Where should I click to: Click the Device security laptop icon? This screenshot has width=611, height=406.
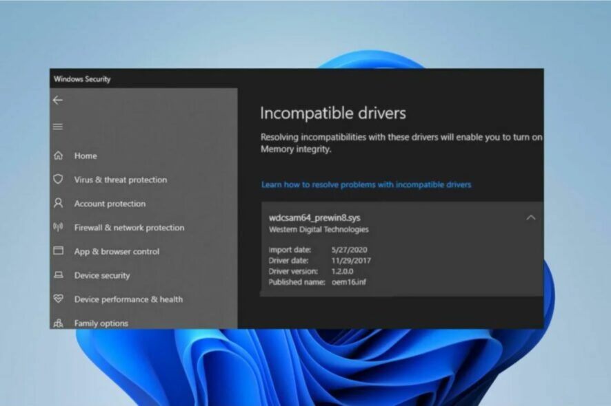click(x=58, y=275)
